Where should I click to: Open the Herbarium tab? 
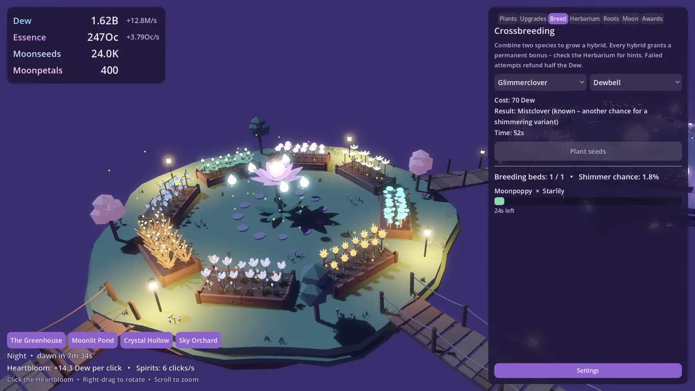click(585, 19)
